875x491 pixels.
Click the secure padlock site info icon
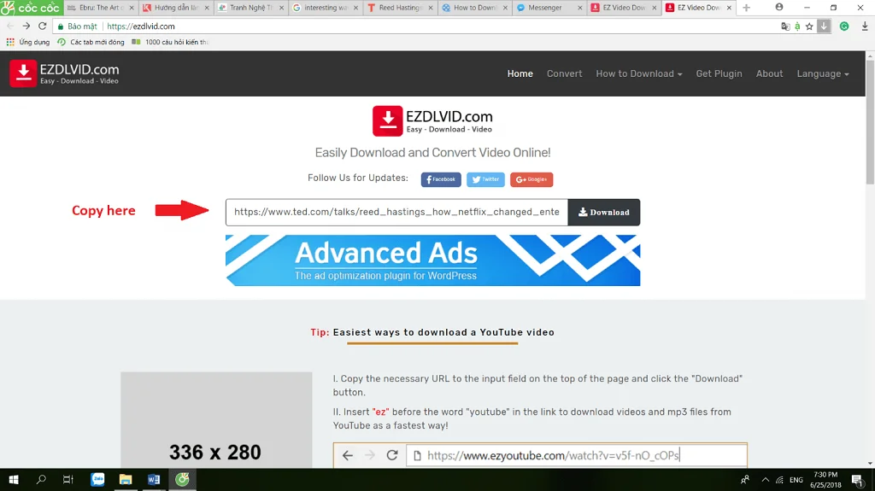pyautogui.click(x=61, y=26)
